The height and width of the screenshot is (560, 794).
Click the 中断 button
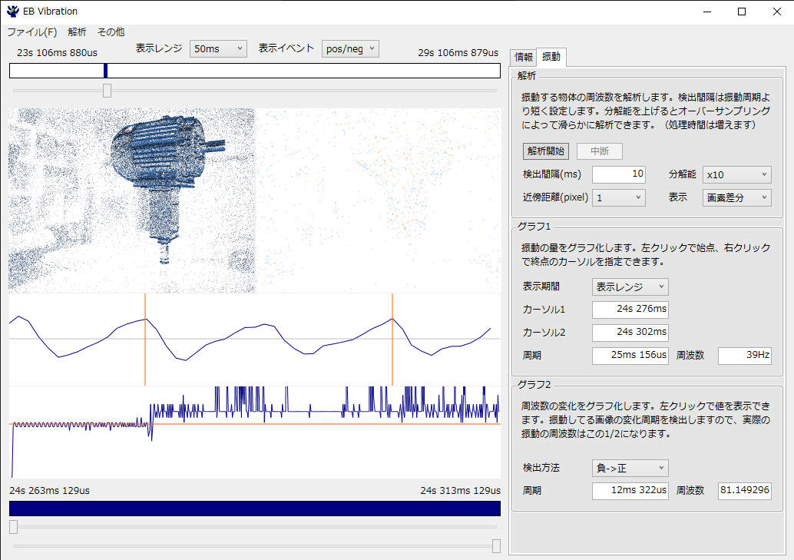(x=600, y=151)
